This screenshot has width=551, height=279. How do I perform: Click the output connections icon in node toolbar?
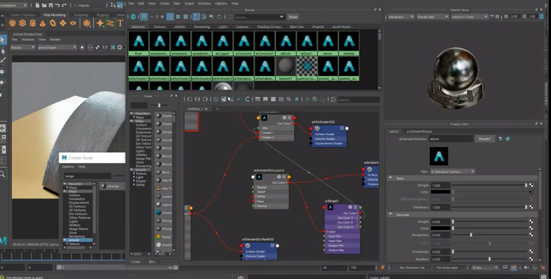click(205, 100)
